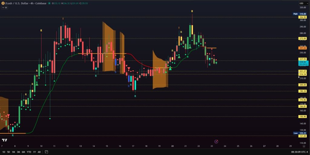Select the 3M time range
Image resolution: width=310 pixels, height=155 pixels.
pyautogui.click(x=18, y=152)
